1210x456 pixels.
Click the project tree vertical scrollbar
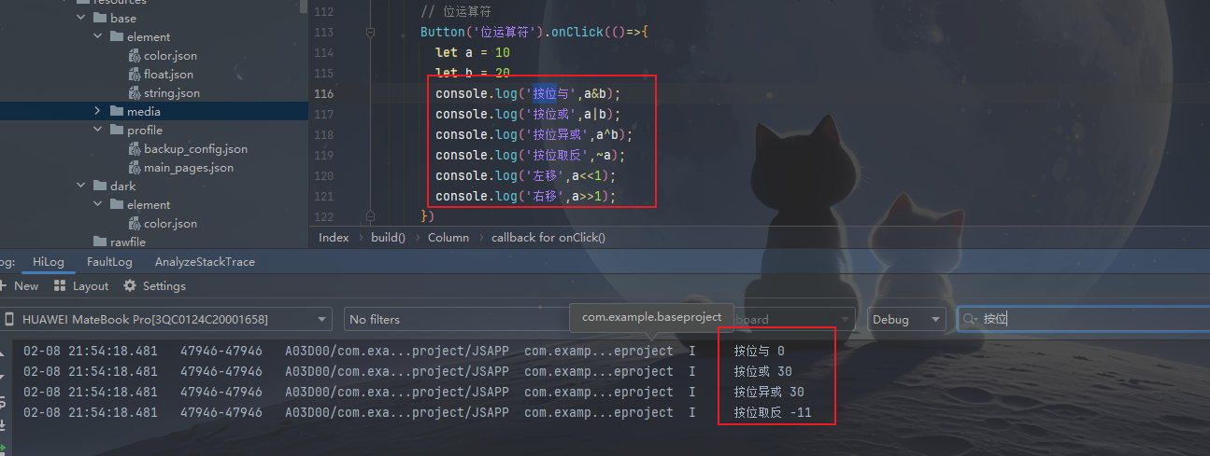[303, 6]
